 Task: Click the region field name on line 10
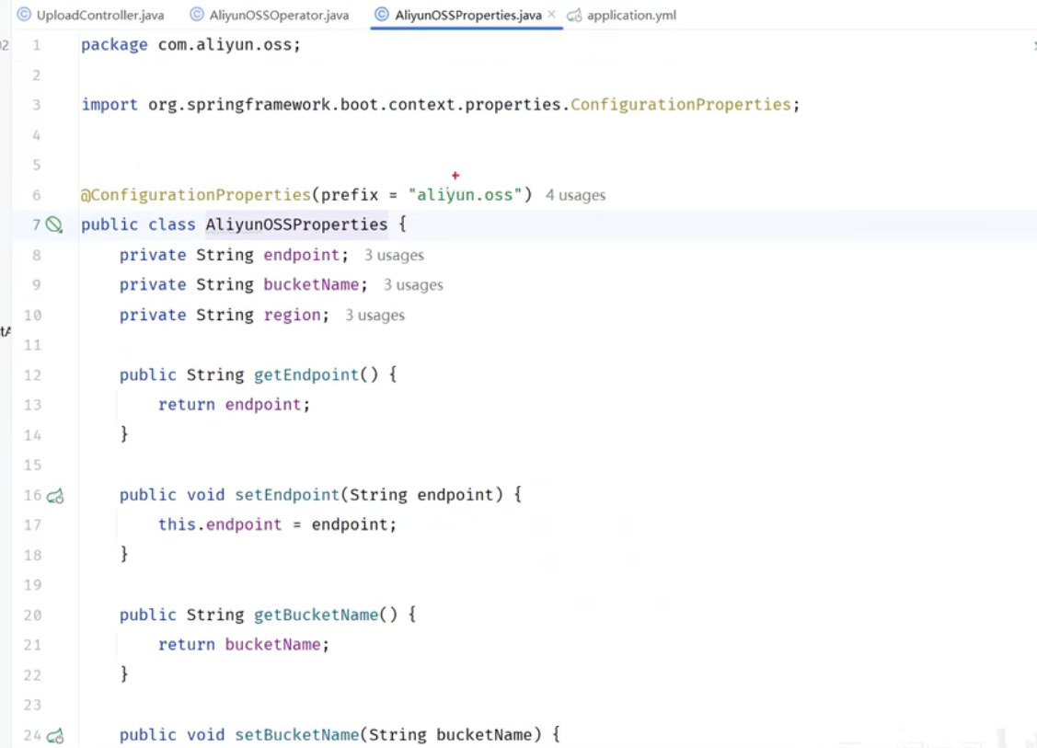(x=292, y=316)
